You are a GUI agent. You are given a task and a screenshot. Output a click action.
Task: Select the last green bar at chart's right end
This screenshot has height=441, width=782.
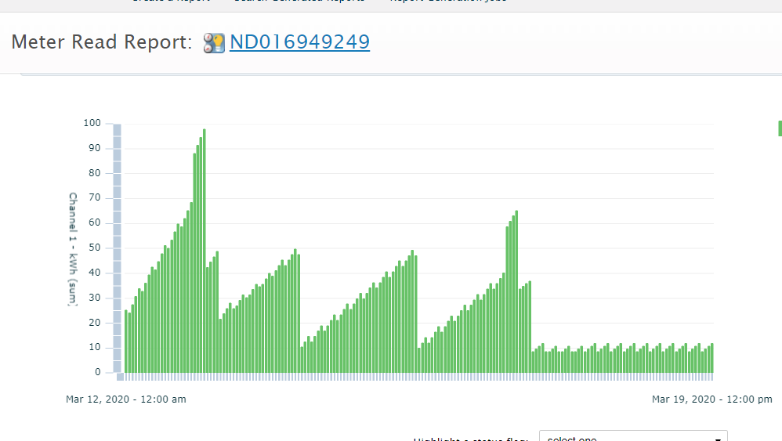tap(711, 358)
